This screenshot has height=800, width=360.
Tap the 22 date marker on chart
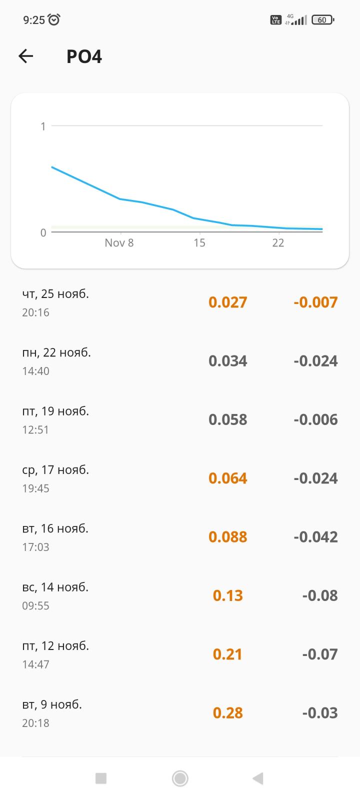pos(278,243)
